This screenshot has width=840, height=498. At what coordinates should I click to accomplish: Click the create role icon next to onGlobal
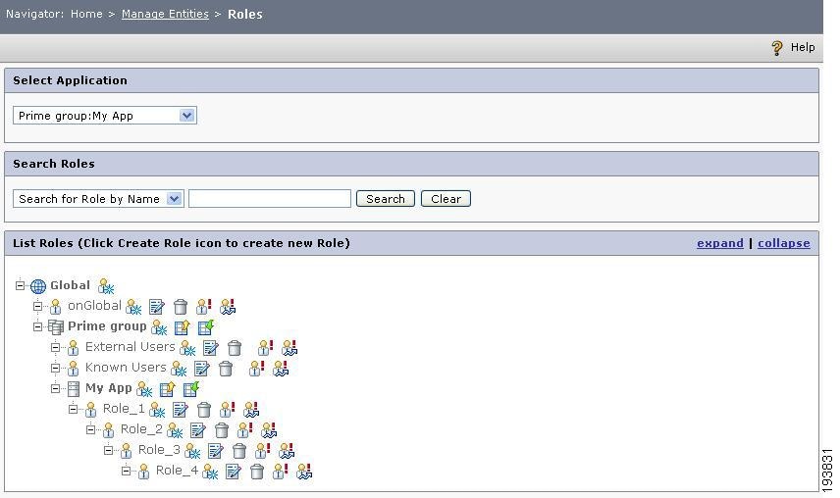(133, 307)
